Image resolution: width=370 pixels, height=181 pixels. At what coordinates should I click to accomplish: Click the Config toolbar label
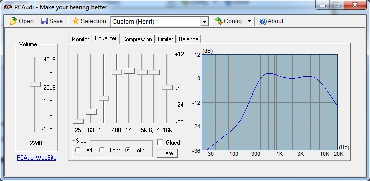233,21
